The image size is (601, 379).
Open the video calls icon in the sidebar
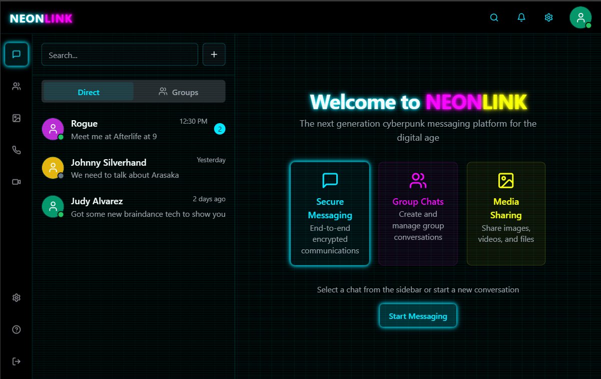[17, 182]
